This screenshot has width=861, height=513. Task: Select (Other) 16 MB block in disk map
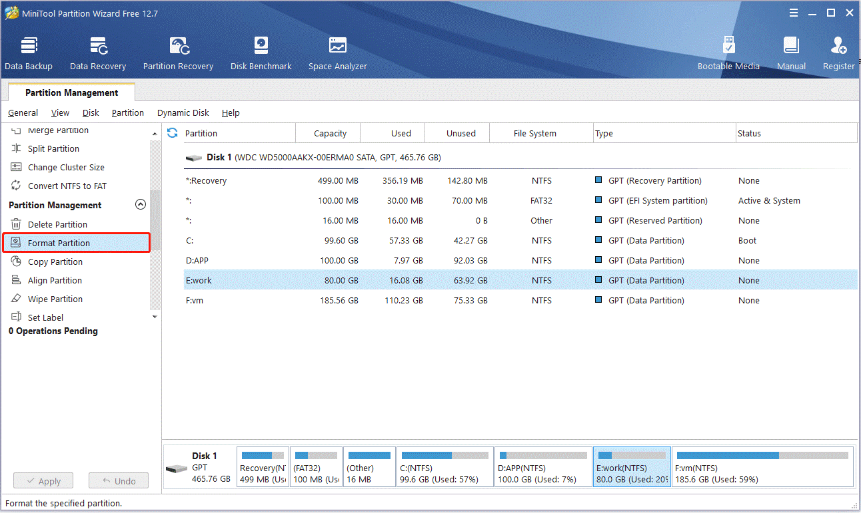tap(369, 467)
